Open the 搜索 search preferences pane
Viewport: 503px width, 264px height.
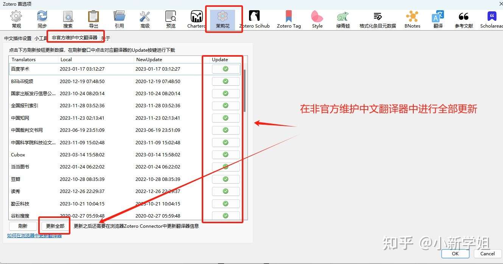pyautogui.click(x=68, y=20)
